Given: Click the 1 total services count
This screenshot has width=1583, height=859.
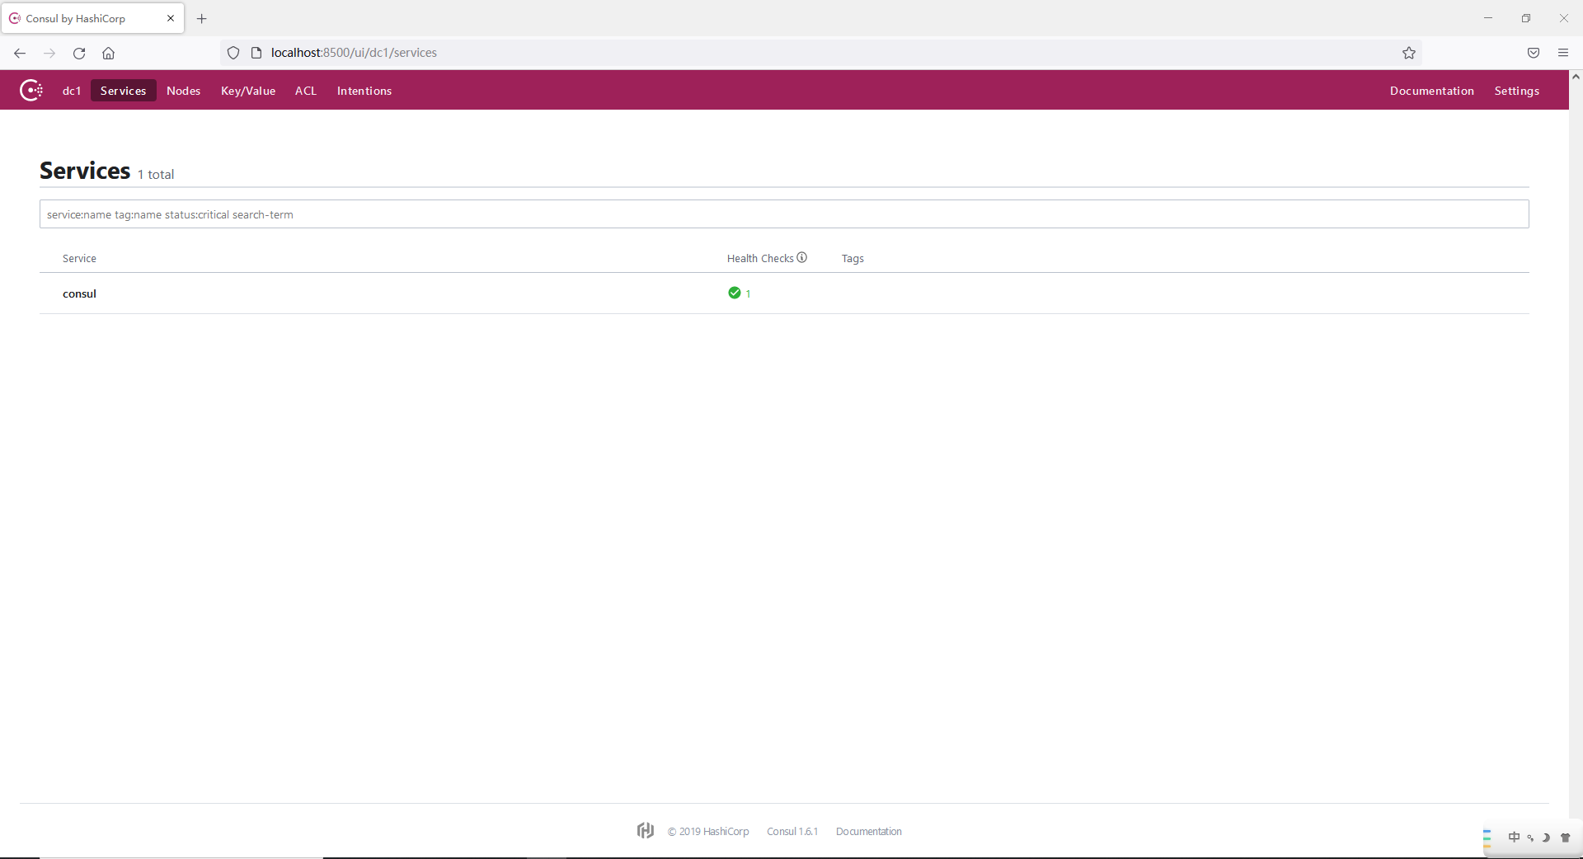Looking at the screenshot, I should (x=156, y=174).
